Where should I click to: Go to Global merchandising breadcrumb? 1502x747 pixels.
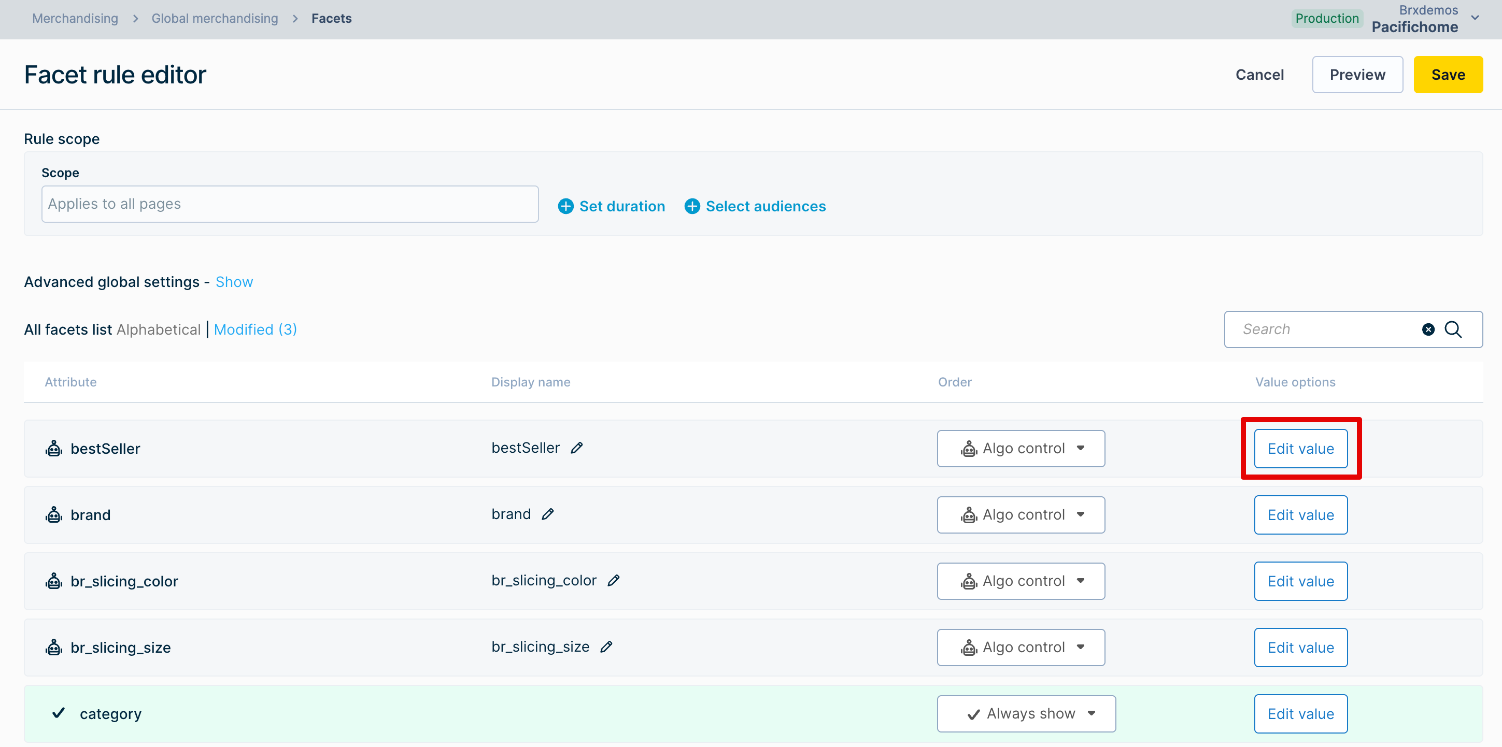(215, 18)
